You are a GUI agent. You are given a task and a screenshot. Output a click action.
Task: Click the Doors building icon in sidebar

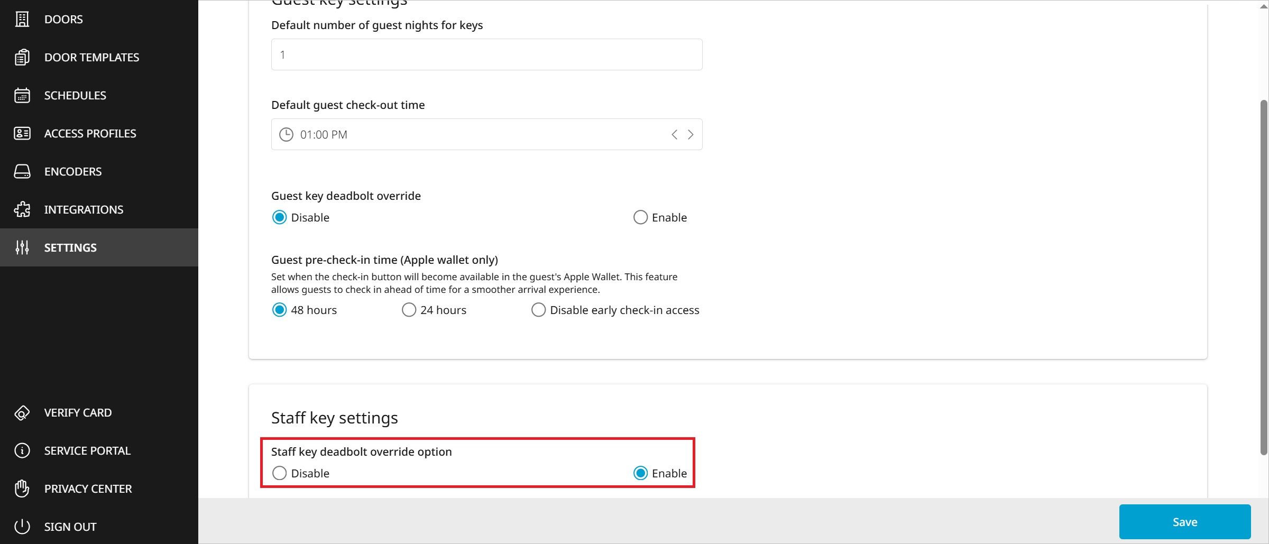click(x=22, y=19)
